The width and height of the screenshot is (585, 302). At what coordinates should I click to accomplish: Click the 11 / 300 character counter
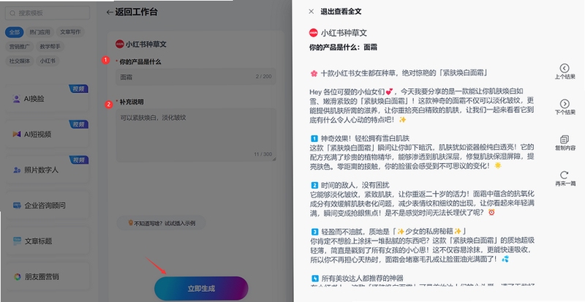coord(263,154)
